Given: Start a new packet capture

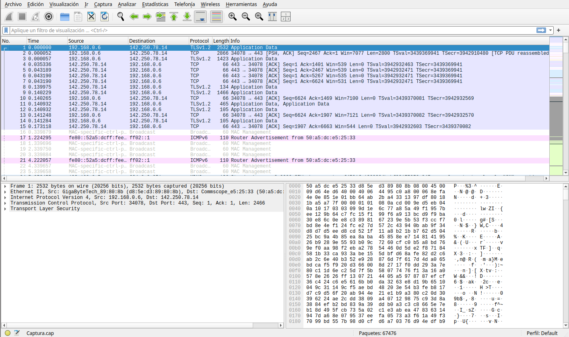Looking at the screenshot, I should click(x=9, y=17).
